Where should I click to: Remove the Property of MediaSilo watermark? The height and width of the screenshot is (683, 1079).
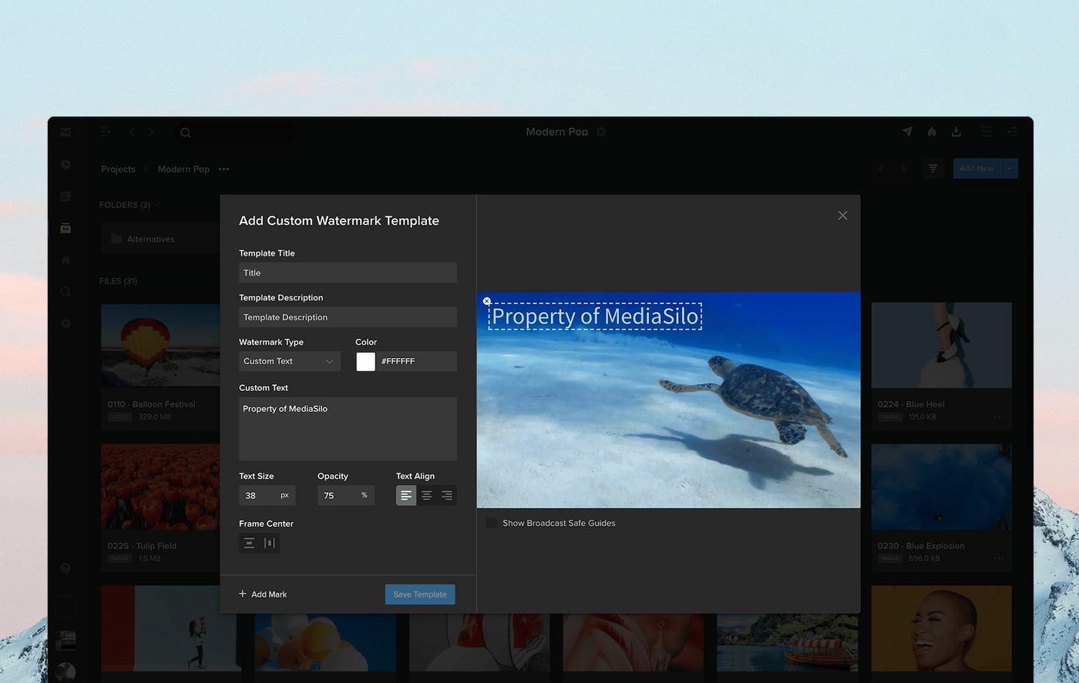(x=487, y=301)
